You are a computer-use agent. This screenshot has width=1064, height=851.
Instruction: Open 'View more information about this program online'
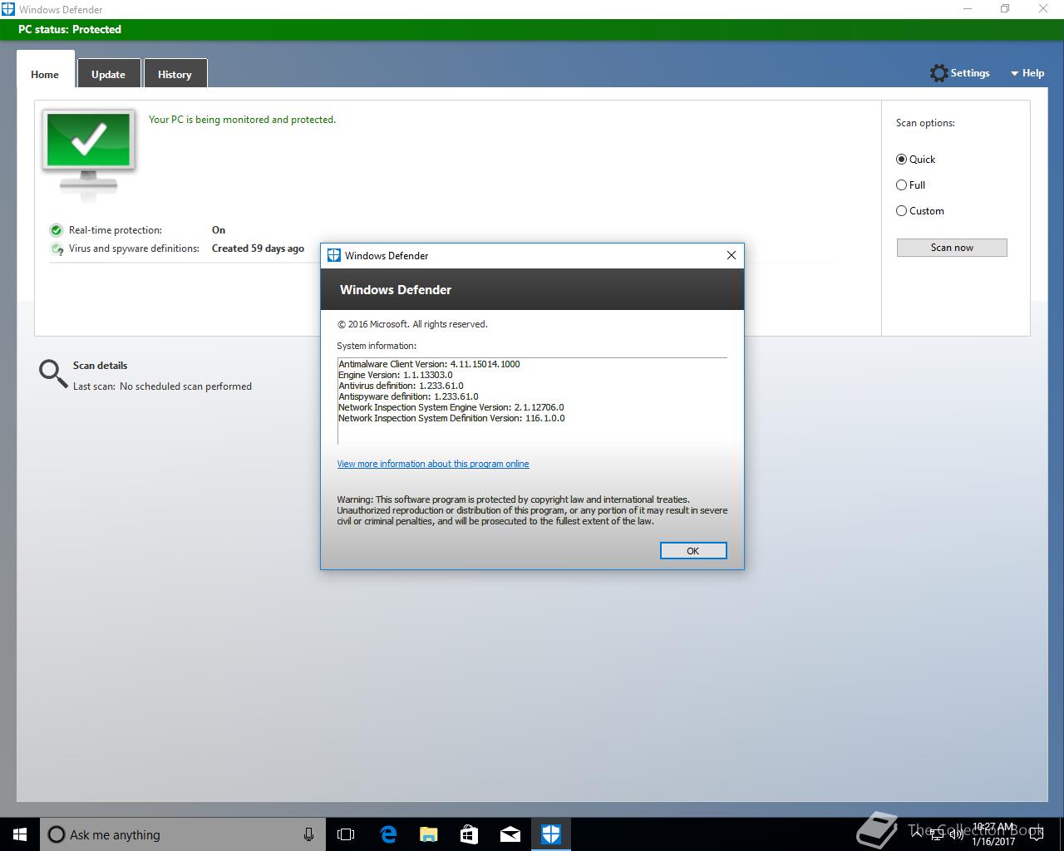click(x=433, y=464)
